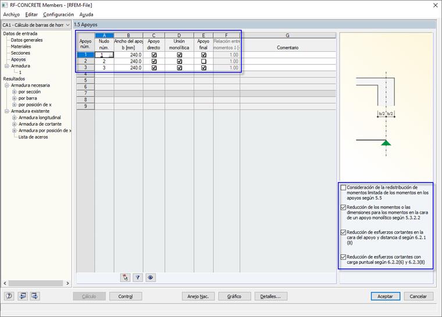442x317 pixels.
Task: Click the 240.0 width cell in row 2
Action: coord(129,61)
